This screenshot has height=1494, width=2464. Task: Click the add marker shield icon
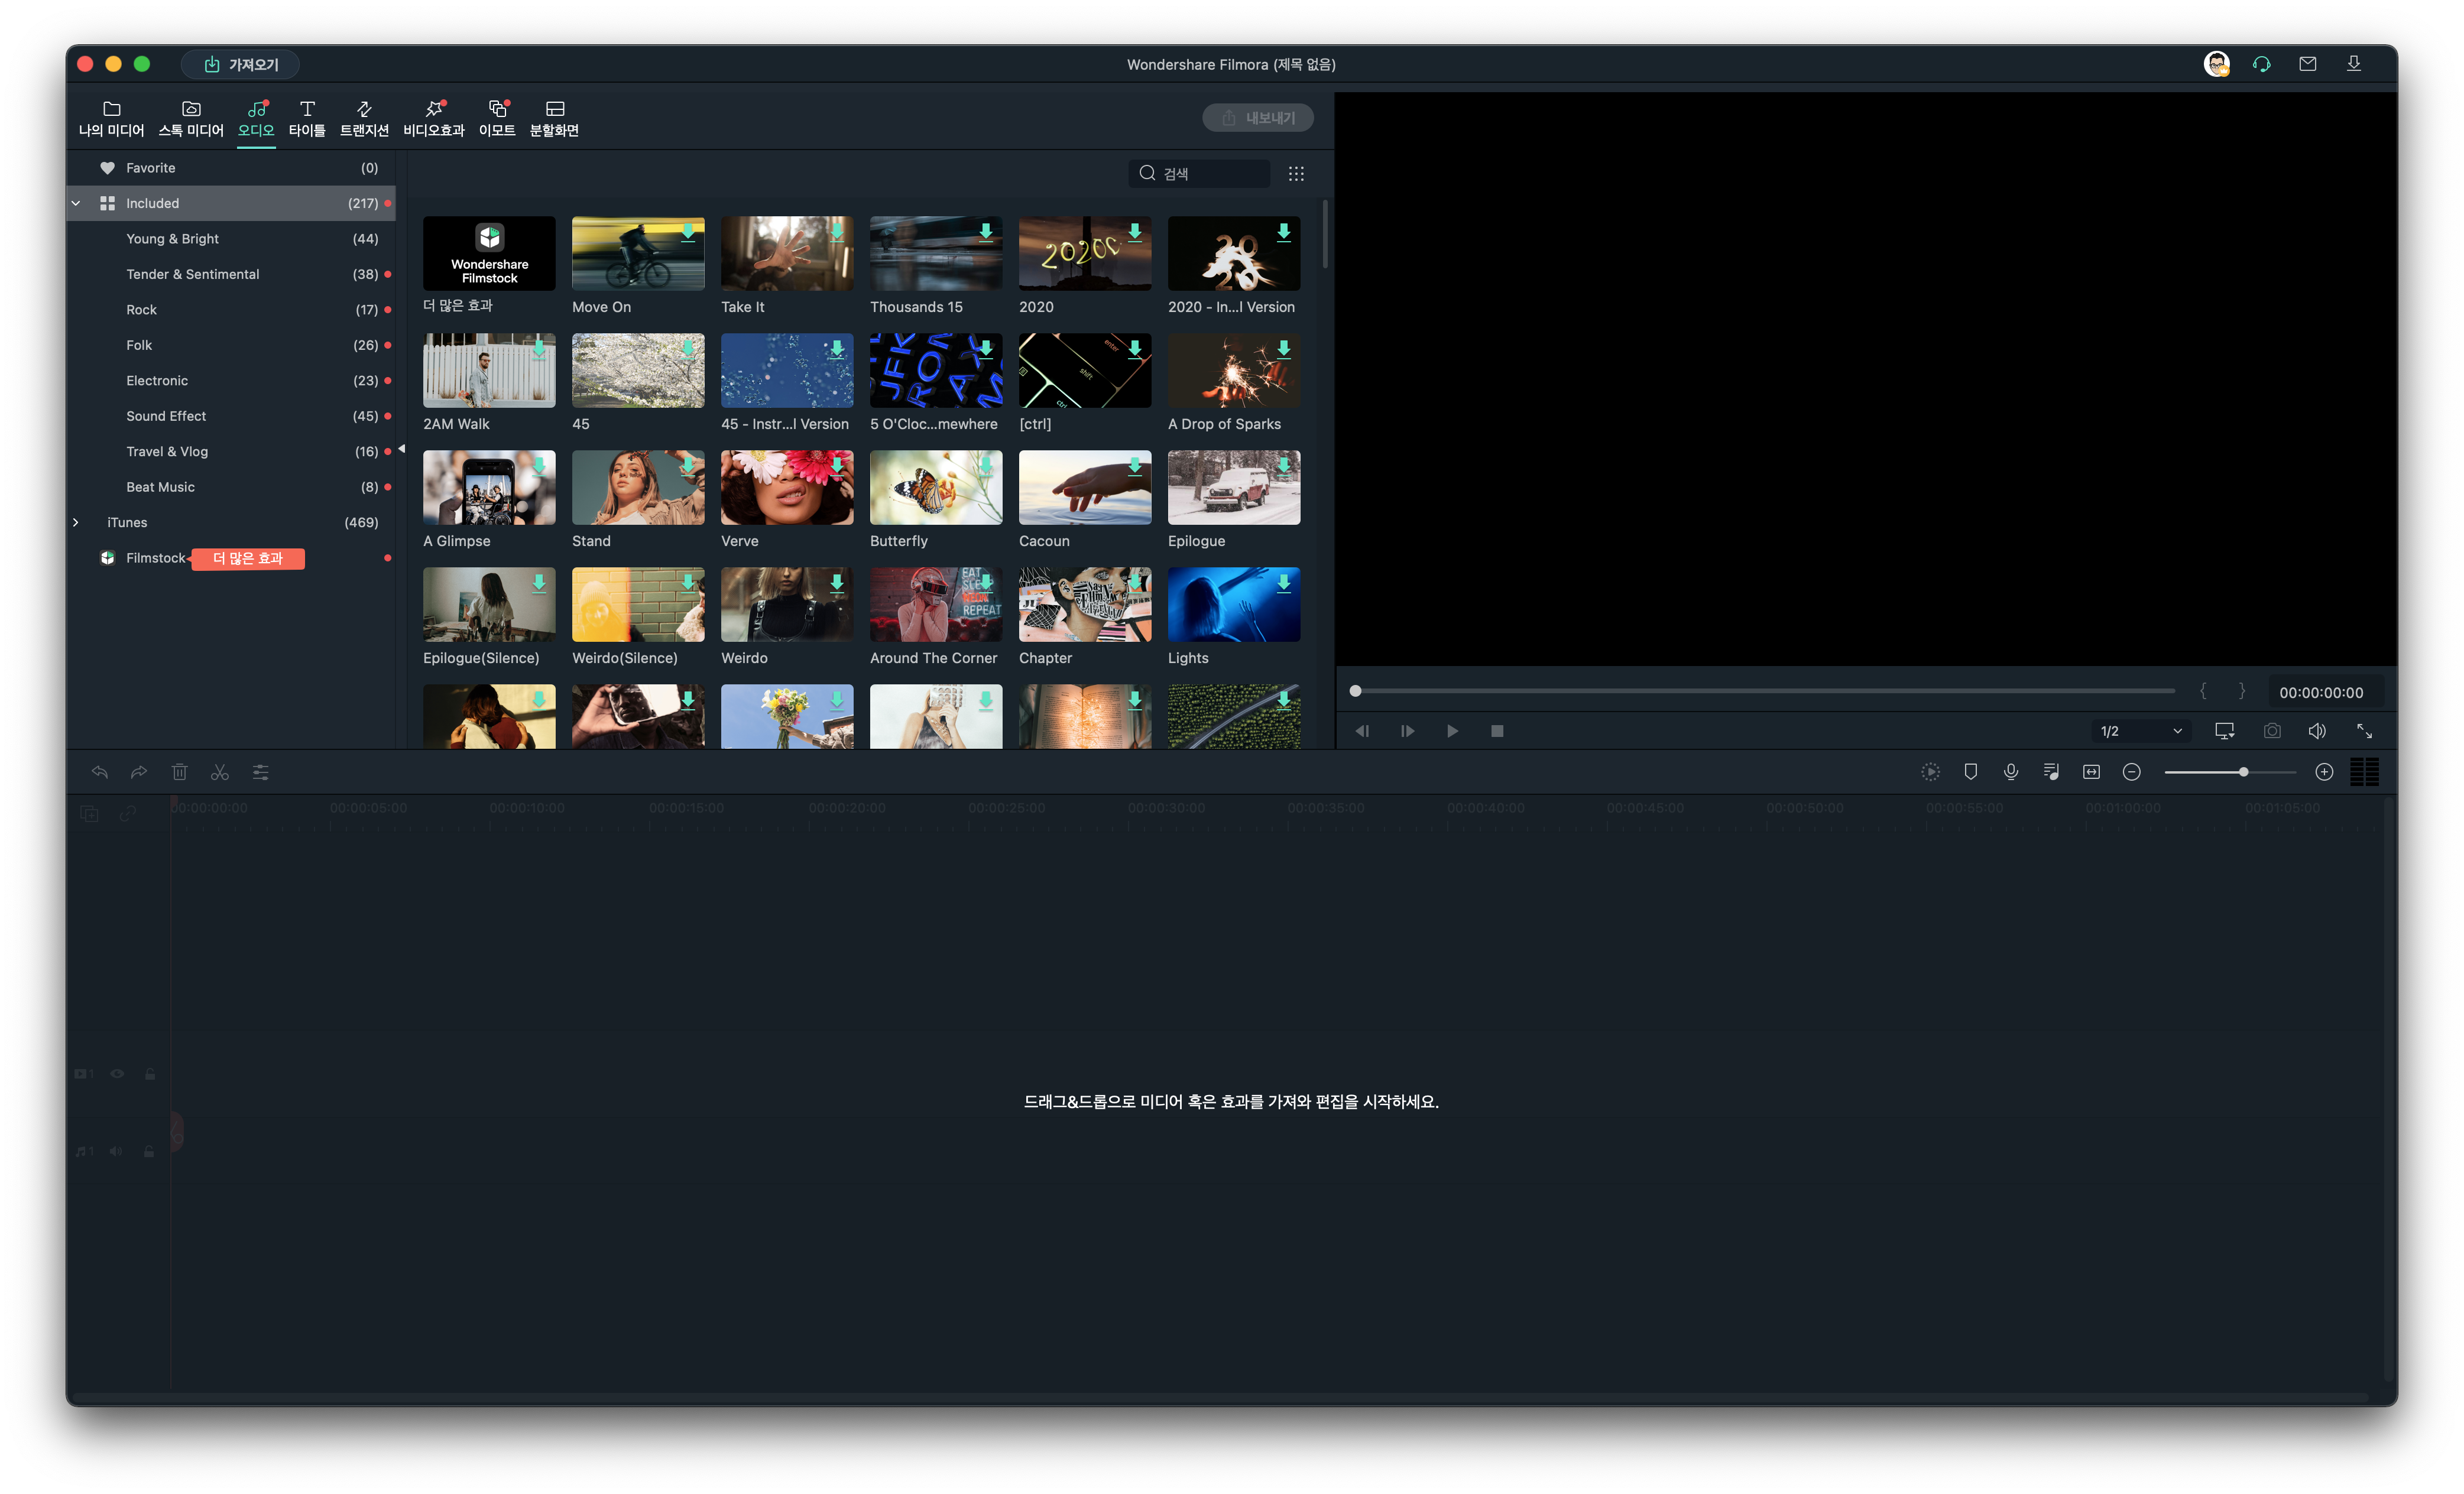coord(1970,772)
